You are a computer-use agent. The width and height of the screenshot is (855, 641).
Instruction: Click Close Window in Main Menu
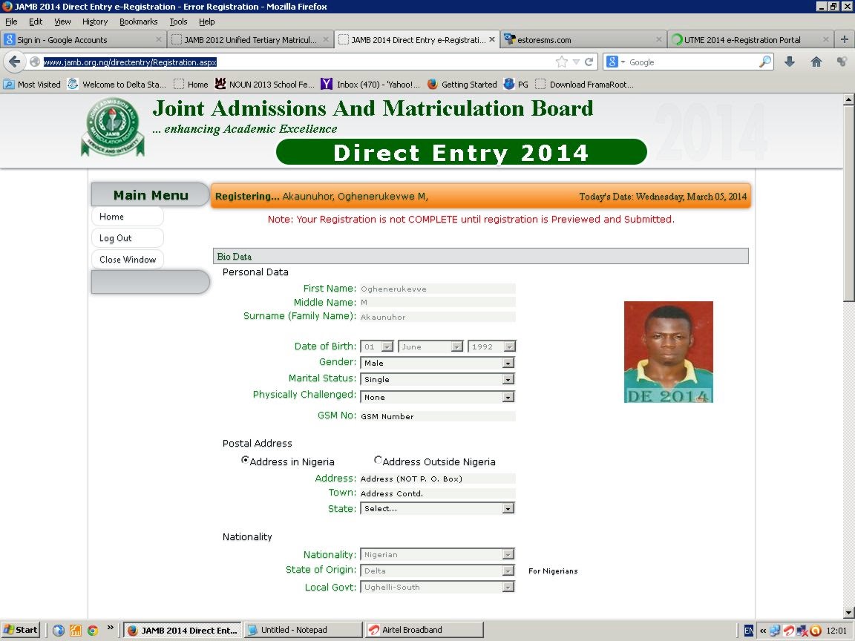click(127, 260)
